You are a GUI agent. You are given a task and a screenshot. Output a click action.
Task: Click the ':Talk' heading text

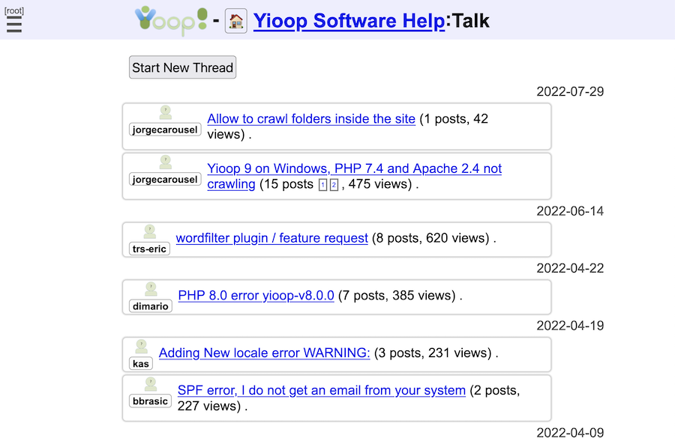tap(467, 21)
